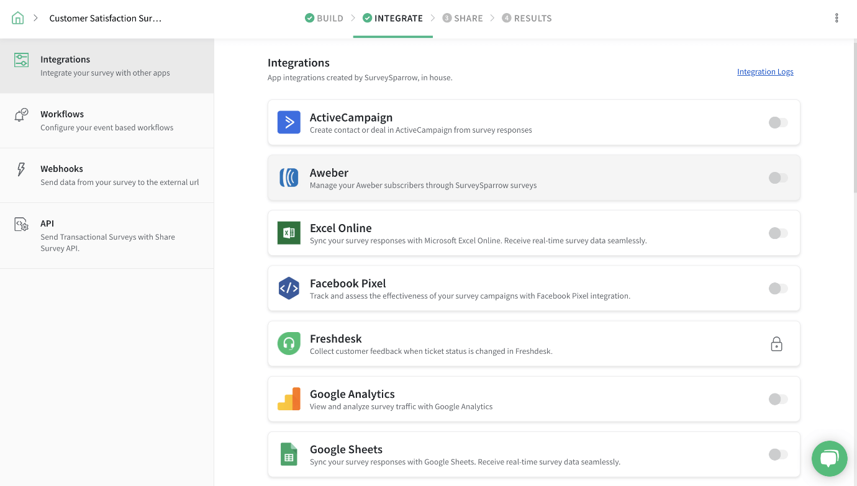The height and width of the screenshot is (486, 857).
Task: Open the Freshdesk integration title
Action: tap(336, 338)
